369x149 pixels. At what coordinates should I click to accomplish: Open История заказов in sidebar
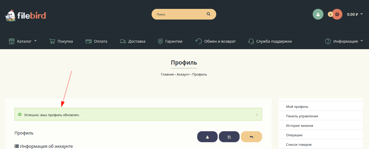click(x=299, y=126)
